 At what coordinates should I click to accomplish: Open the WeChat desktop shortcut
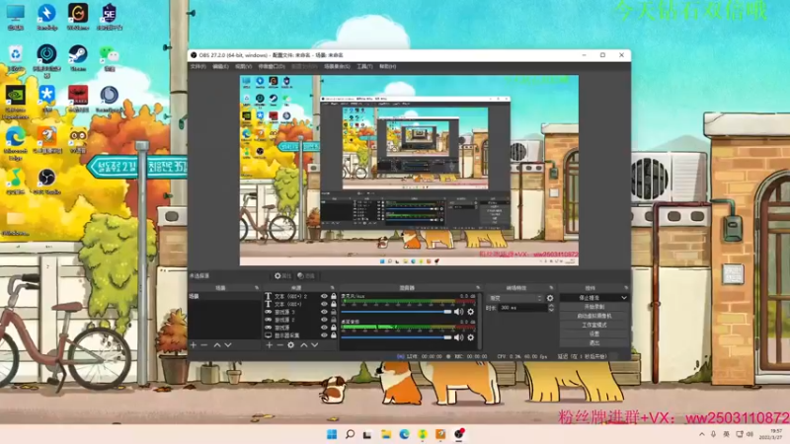[109, 58]
